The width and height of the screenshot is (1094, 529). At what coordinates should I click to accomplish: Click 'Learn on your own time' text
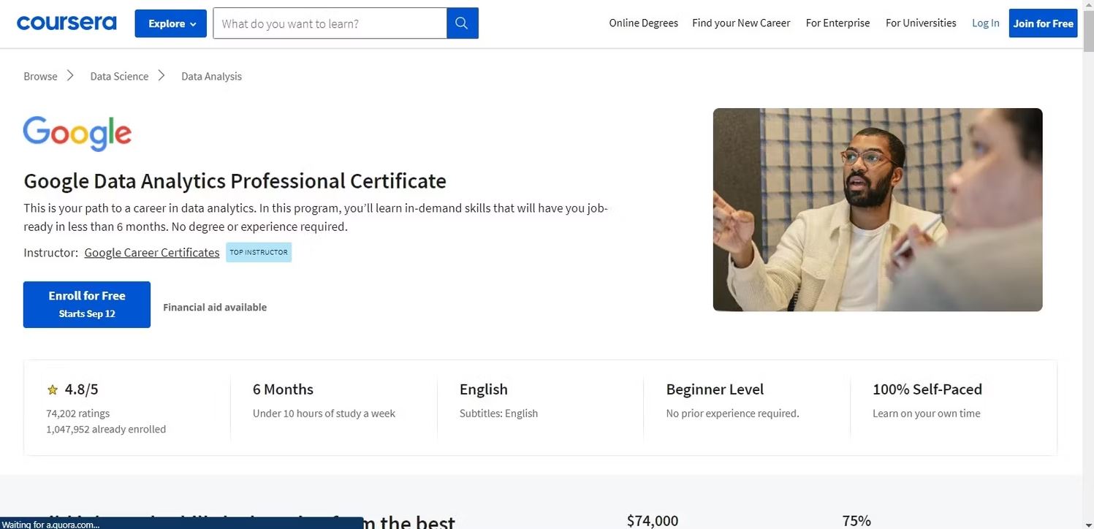927,414
